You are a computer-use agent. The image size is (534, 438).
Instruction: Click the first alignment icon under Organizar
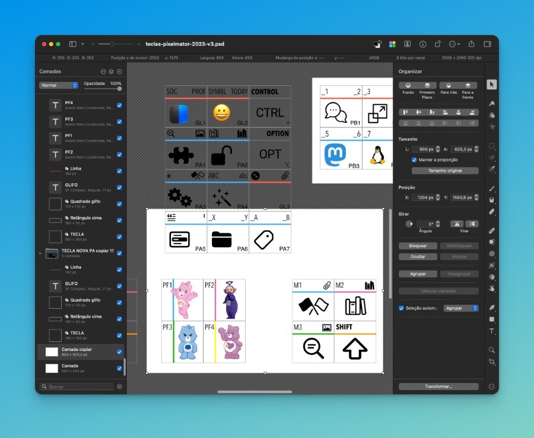406,112
